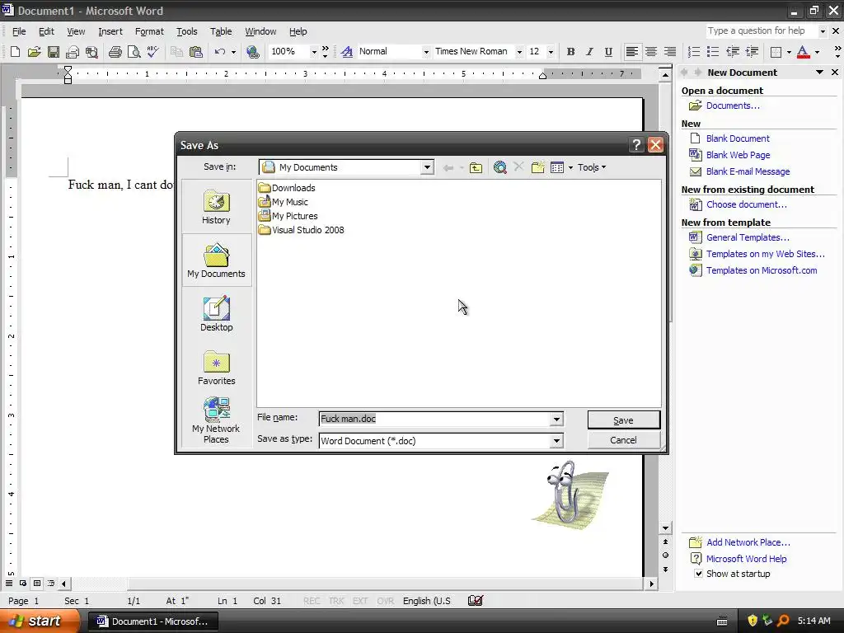Viewport: 844px width, 633px height.
Task: Click the Document1 taskbar button
Action: (152, 621)
